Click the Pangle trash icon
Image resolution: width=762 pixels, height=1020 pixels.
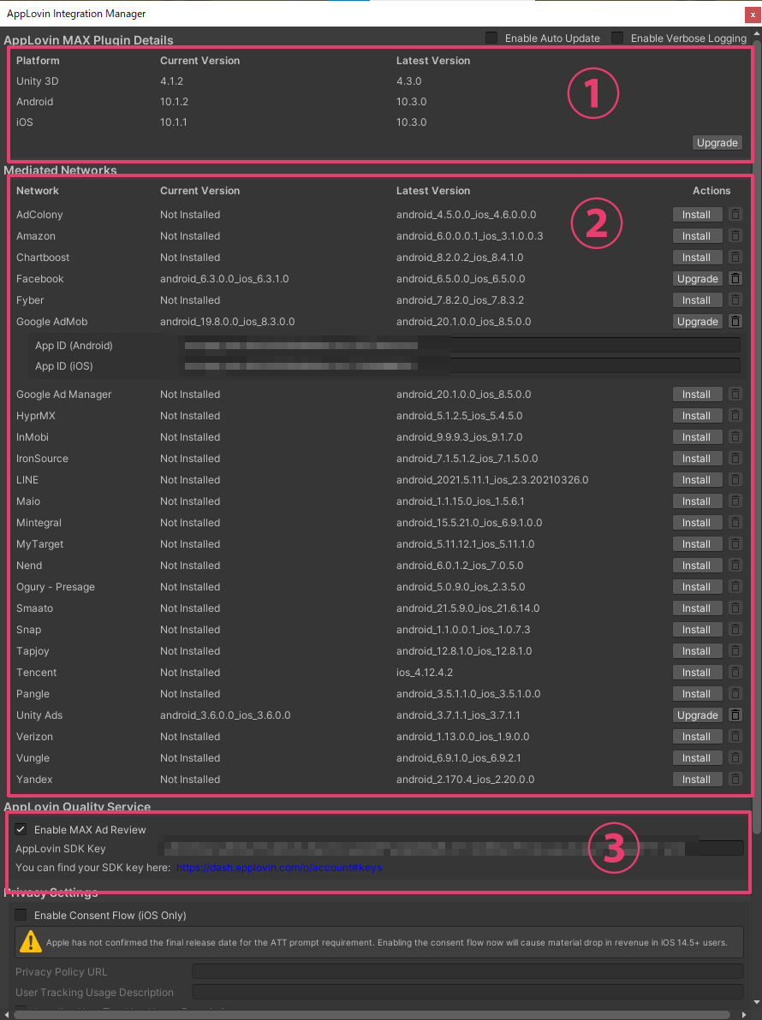(735, 694)
